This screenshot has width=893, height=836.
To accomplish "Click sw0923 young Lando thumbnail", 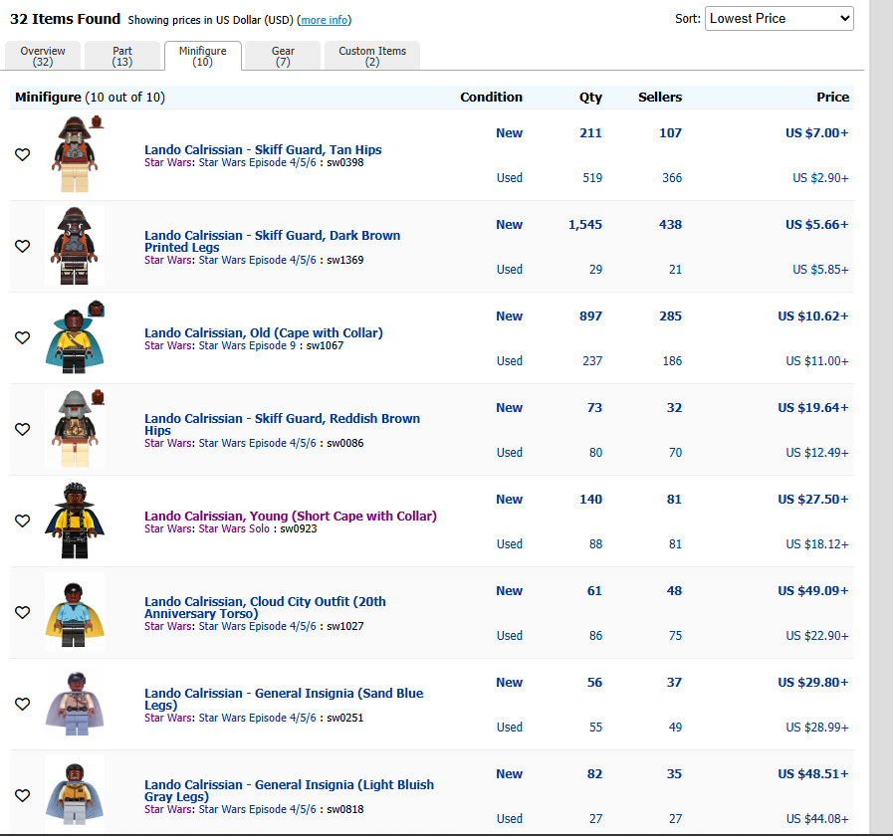I will [x=75, y=521].
